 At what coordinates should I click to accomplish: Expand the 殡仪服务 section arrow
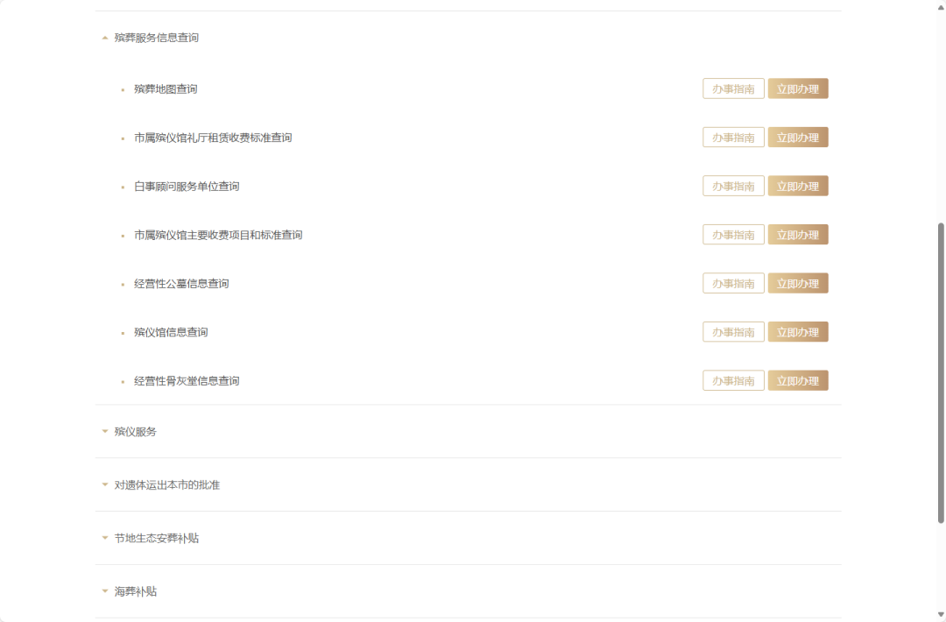point(105,431)
